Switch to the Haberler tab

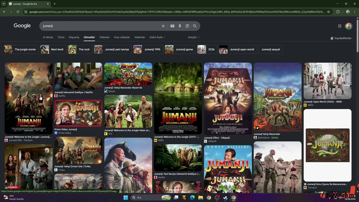click(x=140, y=37)
